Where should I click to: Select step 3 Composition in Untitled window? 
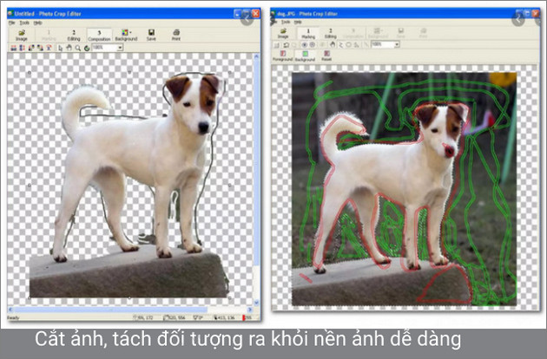click(x=99, y=36)
